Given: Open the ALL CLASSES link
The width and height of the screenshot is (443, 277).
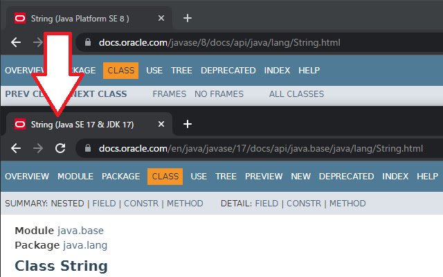Looking at the screenshot, I should 297,94.
